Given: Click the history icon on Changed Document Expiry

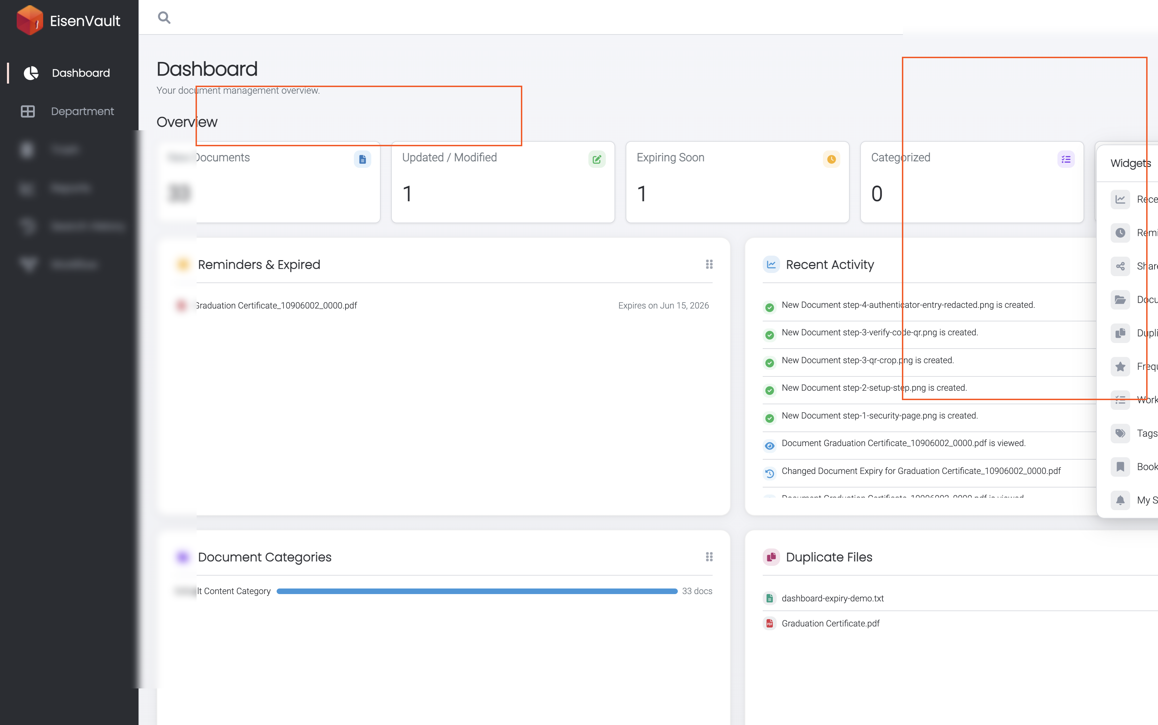Looking at the screenshot, I should pyautogui.click(x=769, y=473).
